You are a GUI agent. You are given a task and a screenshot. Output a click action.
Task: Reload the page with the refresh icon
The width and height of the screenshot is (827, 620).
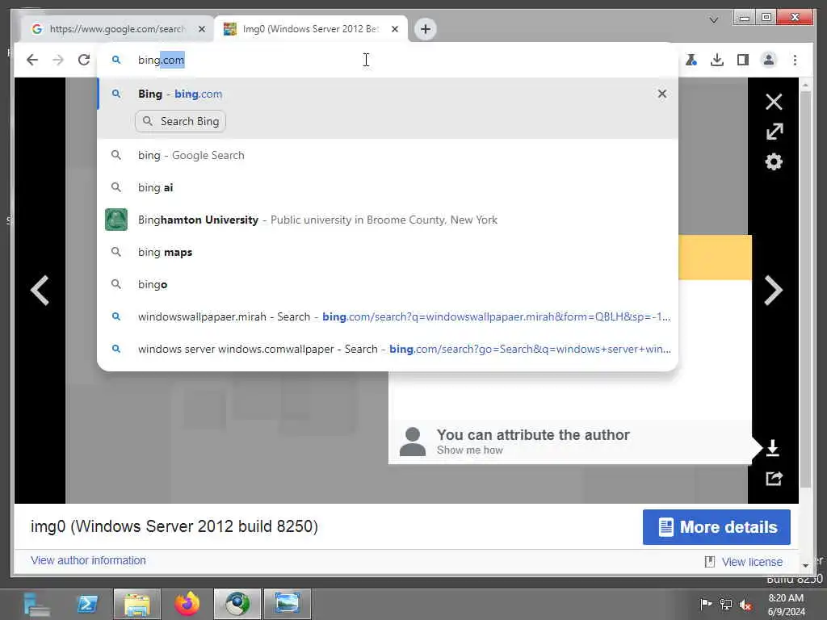pyautogui.click(x=84, y=60)
